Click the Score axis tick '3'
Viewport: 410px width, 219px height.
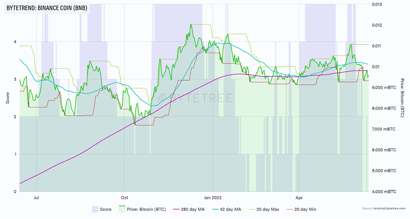[x=15, y=79]
